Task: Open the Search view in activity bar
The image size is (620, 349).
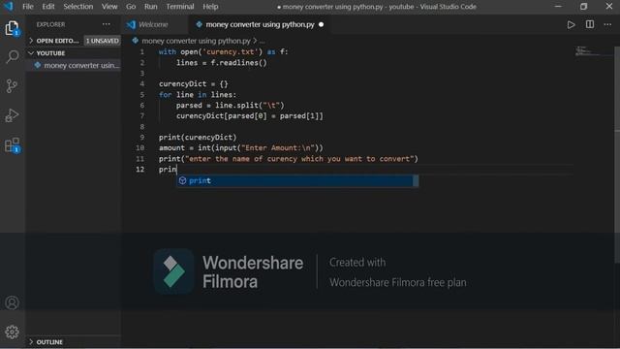Action: [13, 57]
